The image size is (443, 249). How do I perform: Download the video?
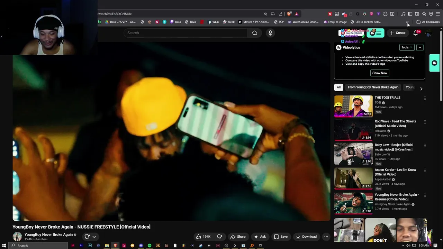pyautogui.click(x=306, y=237)
